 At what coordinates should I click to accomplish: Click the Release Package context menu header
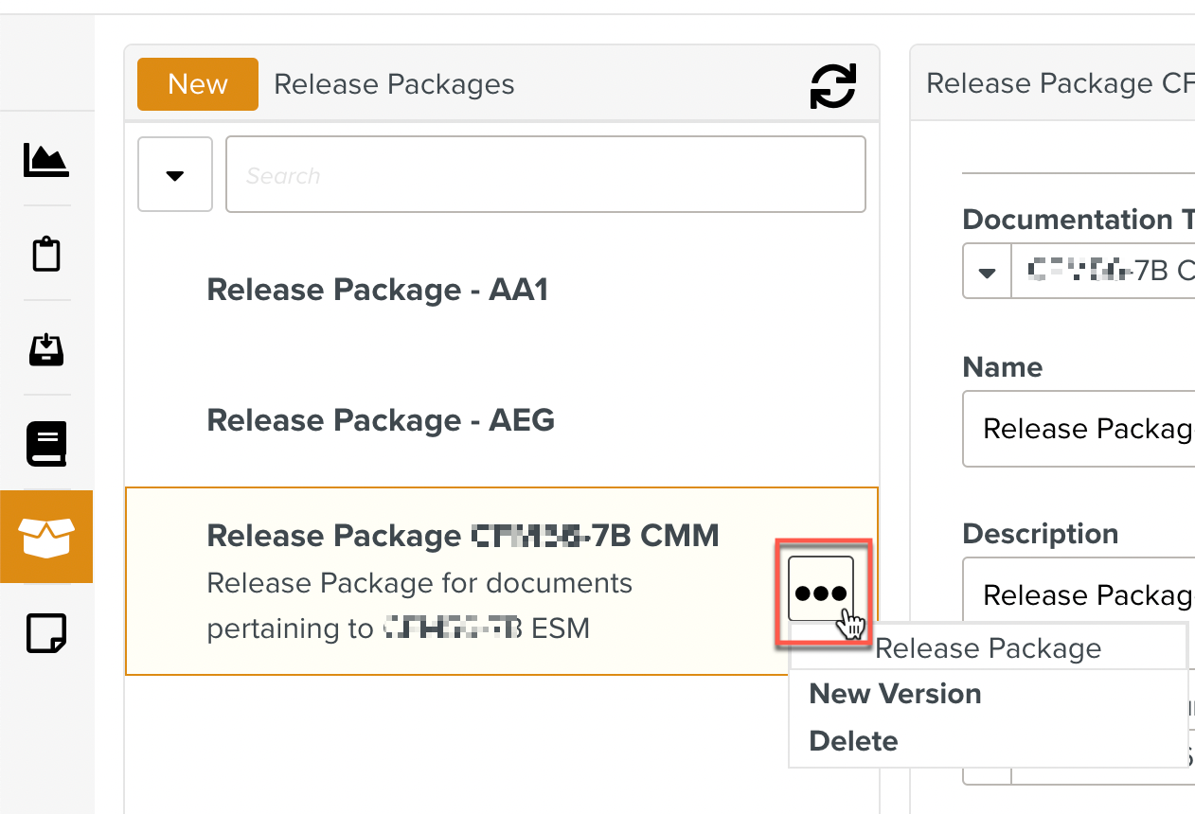[988, 648]
